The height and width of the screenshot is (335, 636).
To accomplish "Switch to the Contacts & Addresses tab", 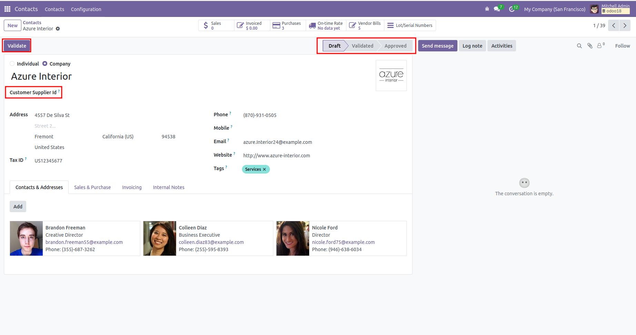I will [x=39, y=187].
